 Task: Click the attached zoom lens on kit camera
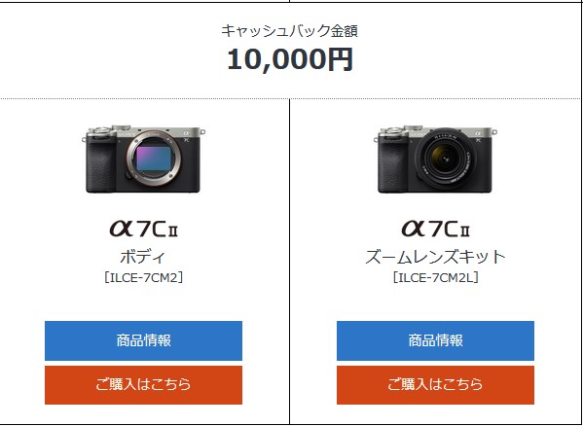click(446, 159)
